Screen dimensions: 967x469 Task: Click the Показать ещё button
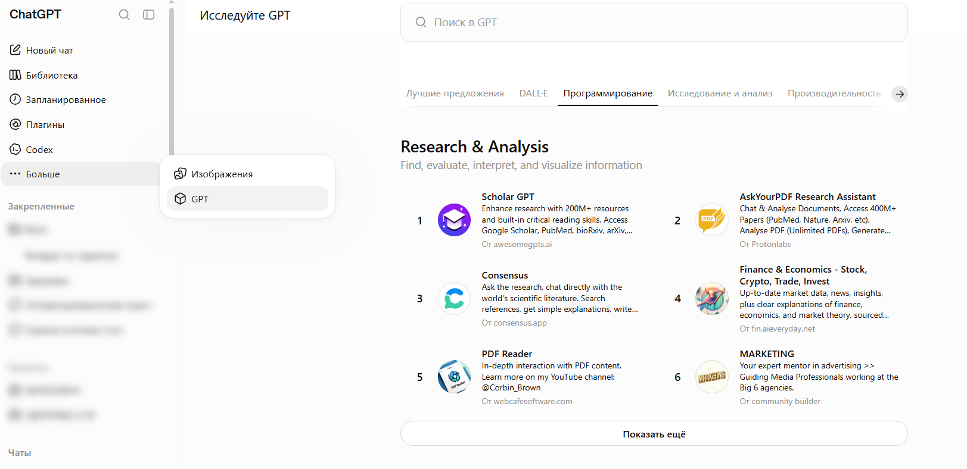click(654, 434)
